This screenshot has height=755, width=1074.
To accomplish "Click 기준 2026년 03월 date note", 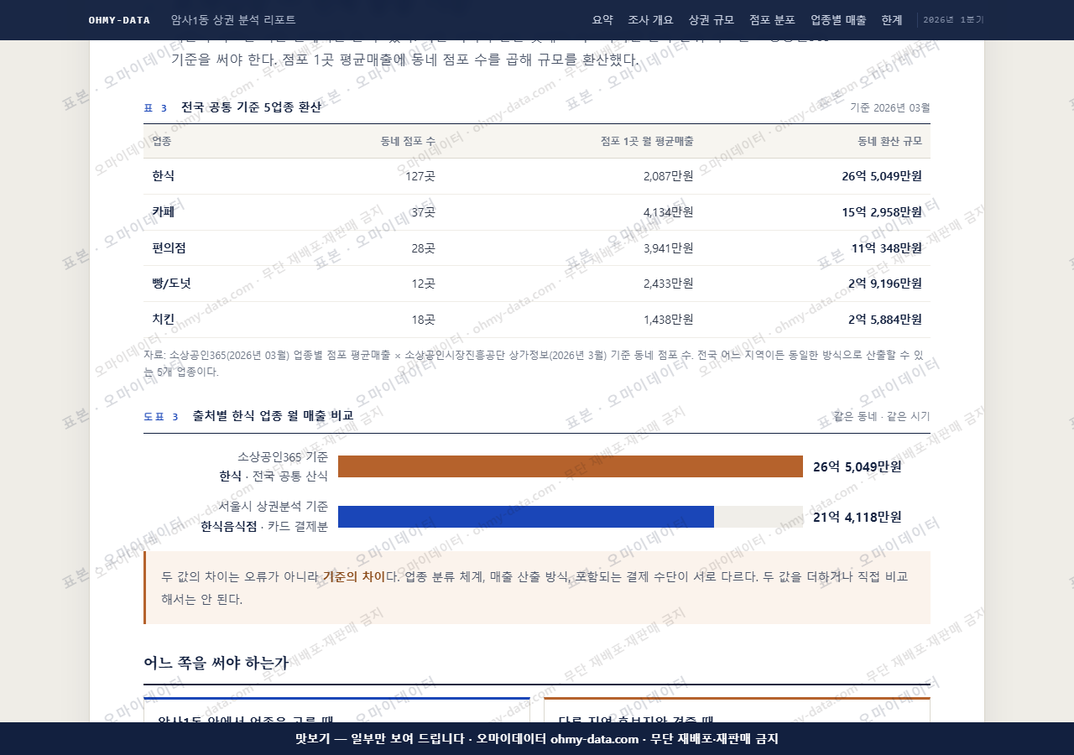I will point(889,107).
